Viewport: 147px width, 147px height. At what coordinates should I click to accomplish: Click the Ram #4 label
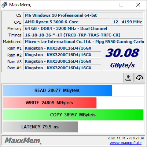pyautogui.click(x=14, y=68)
